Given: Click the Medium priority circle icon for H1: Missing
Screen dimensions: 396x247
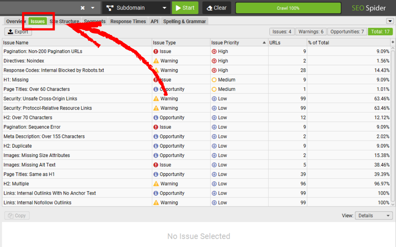Looking at the screenshot, I should 214,80.
